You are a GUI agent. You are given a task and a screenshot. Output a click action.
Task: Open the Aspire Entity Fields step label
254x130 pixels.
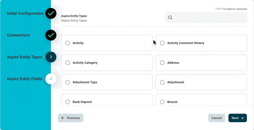pyautogui.click(x=24, y=79)
